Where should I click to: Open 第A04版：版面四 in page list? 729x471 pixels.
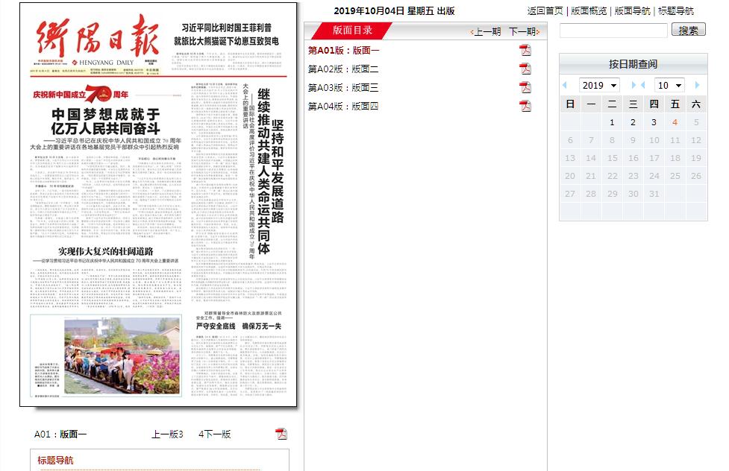(x=343, y=106)
